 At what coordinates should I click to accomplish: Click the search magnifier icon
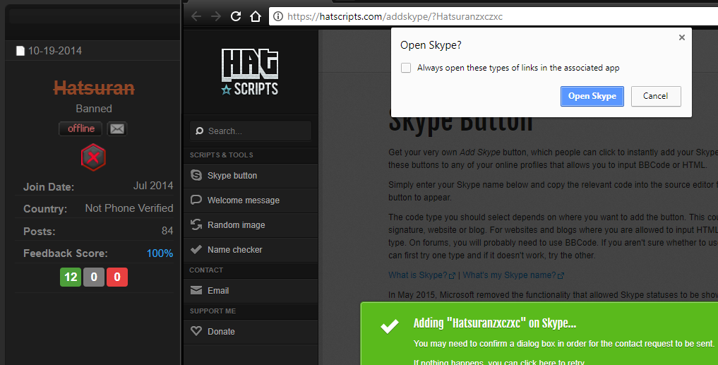199,131
